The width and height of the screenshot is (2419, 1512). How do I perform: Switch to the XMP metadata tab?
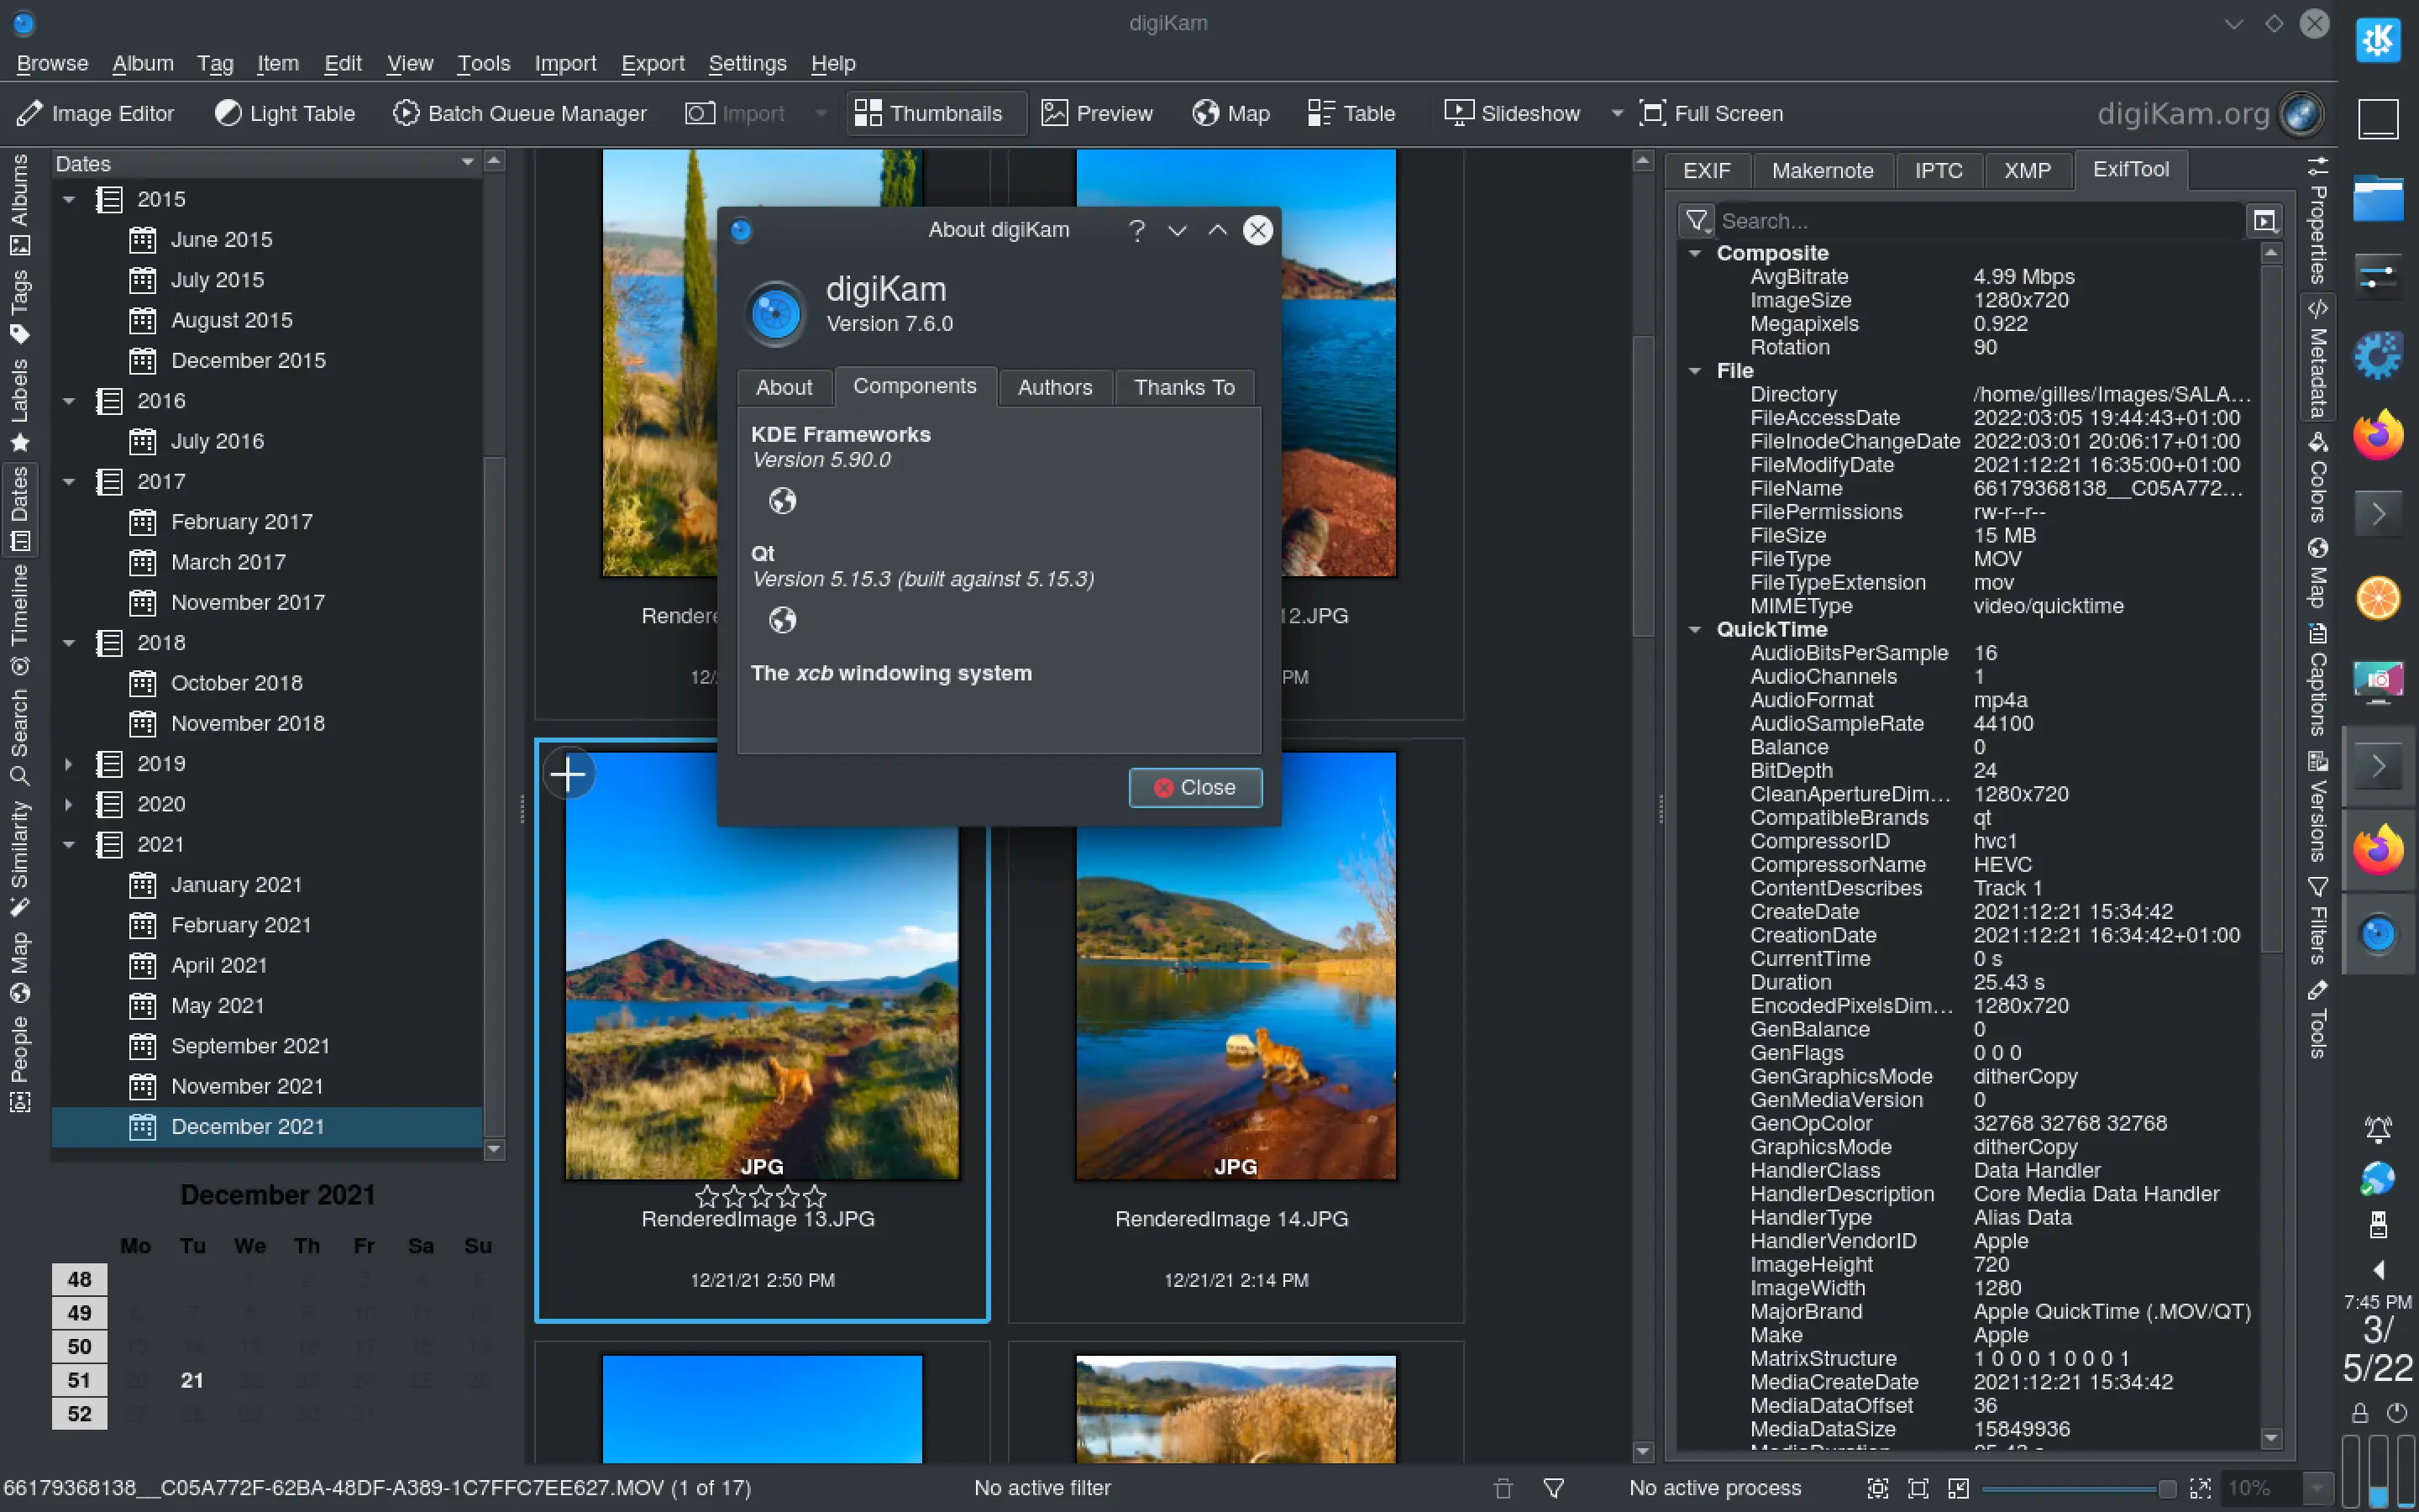click(x=2026, y=170)
